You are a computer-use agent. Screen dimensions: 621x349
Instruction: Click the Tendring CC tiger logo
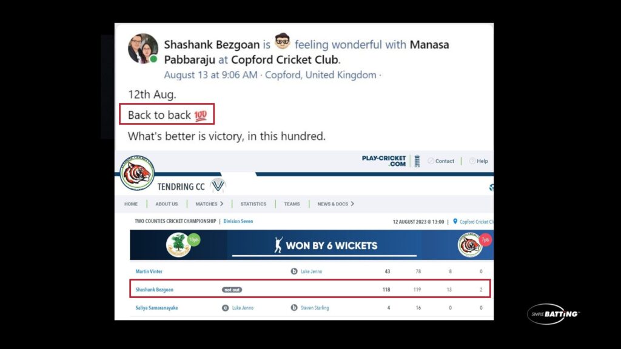click(137, 173)
